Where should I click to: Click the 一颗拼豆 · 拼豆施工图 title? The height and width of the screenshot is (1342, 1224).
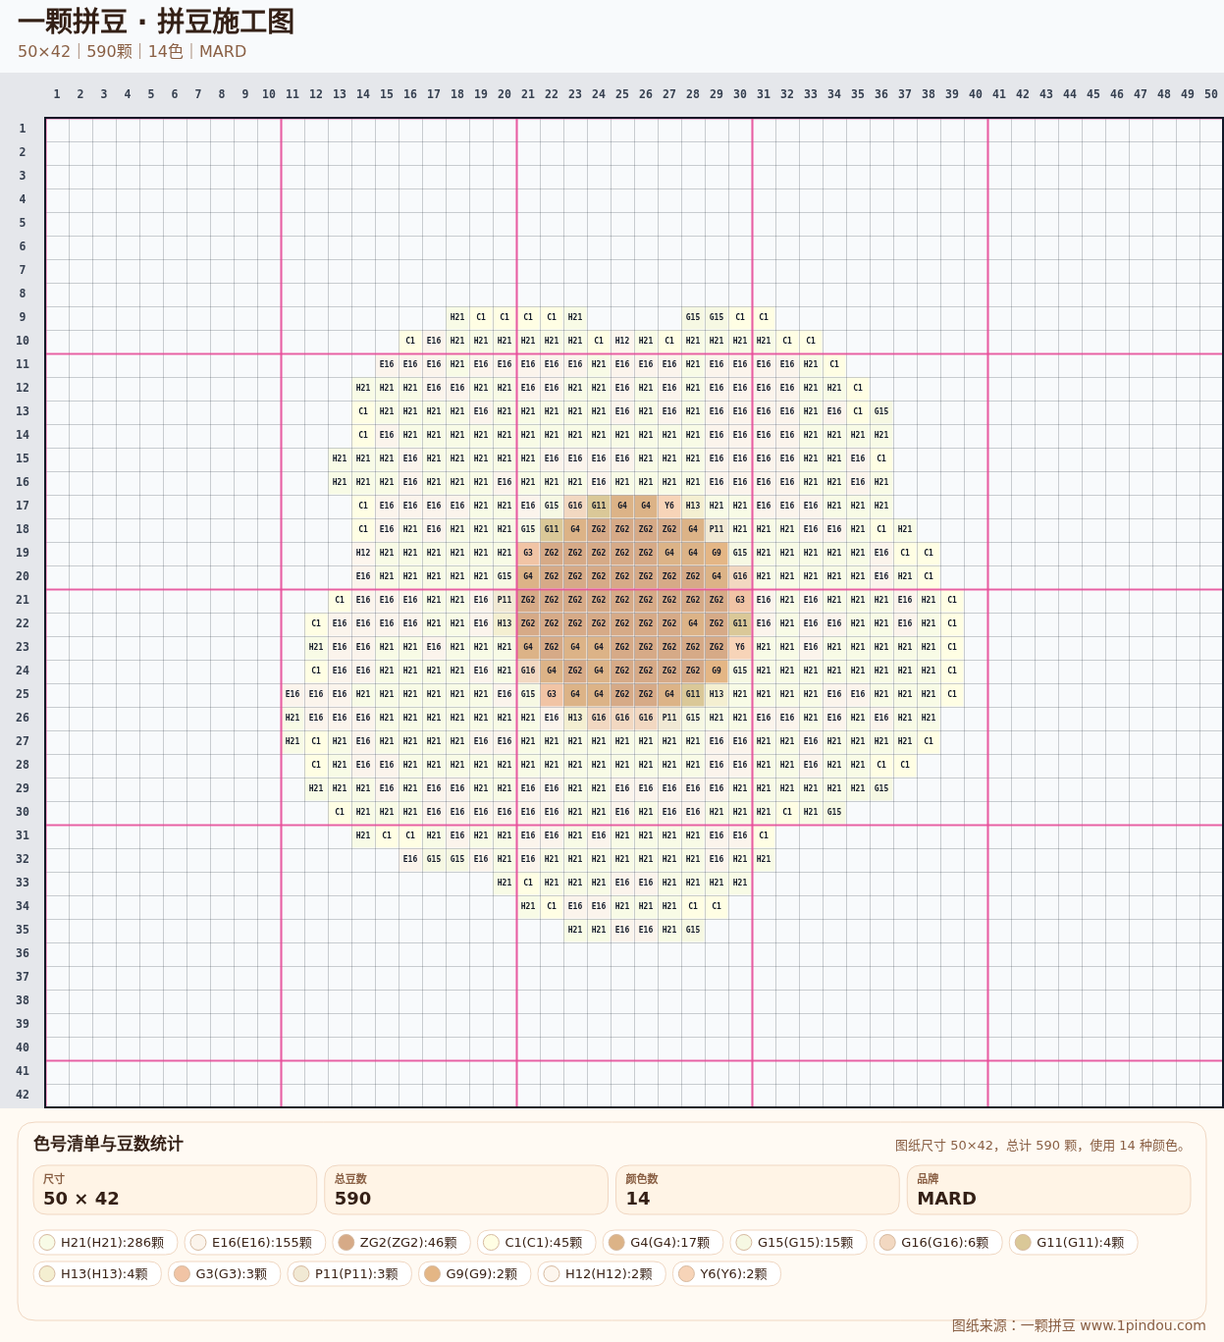tap(156, 22)
